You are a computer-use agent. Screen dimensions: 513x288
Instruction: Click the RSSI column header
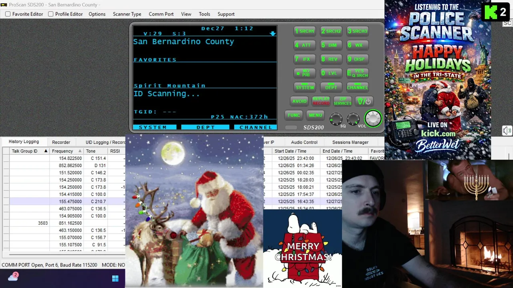coord(116,151)
